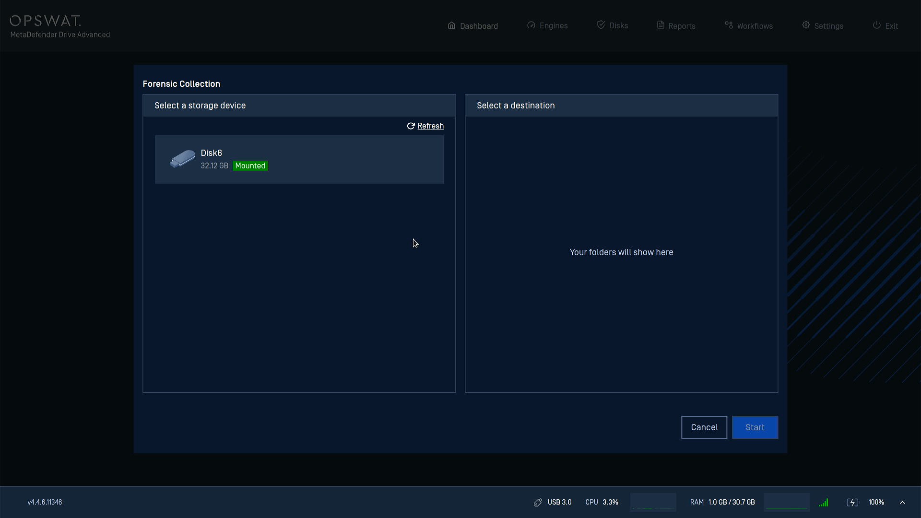Click the CPU usage graph
The height and width of the screenshot is (518, 921).
click(653, 502)
